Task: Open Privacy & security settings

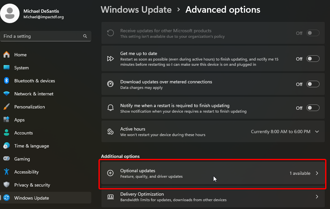Action: [x=46, y=185]
